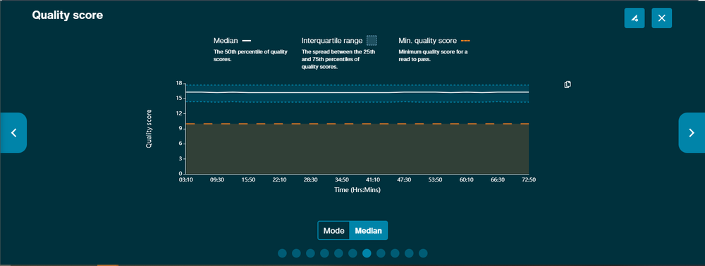Image resolution: width=705 pixels, height=266 pixels.
Task: Click the white Median line legend swatch
Action: point(246,41)
